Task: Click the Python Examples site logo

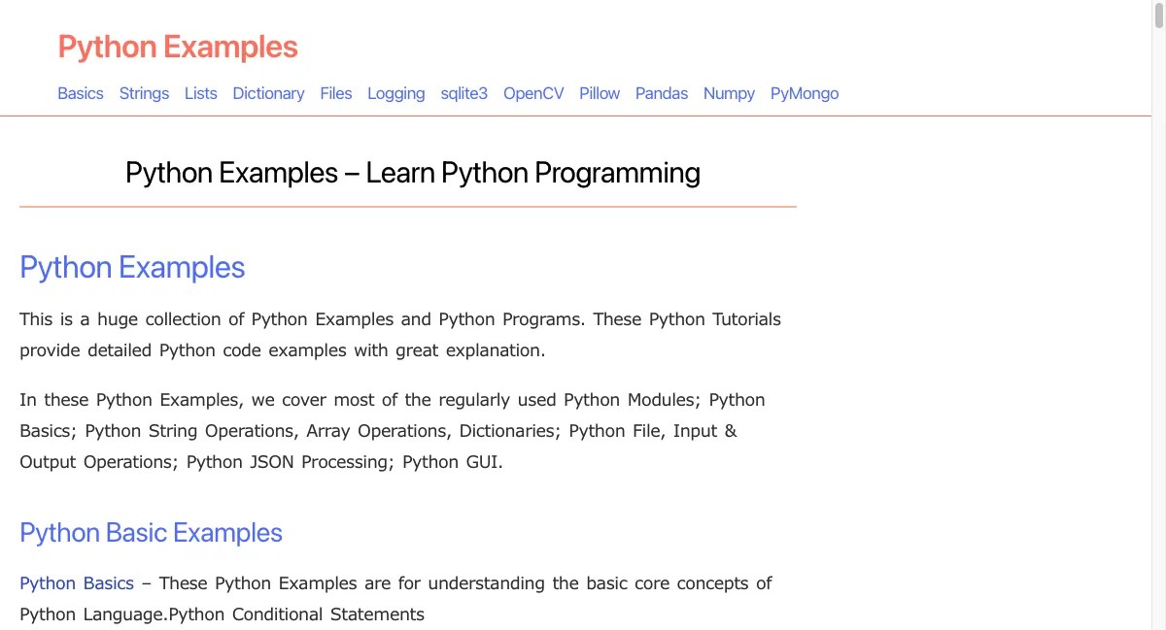Action: coord(178,47)
